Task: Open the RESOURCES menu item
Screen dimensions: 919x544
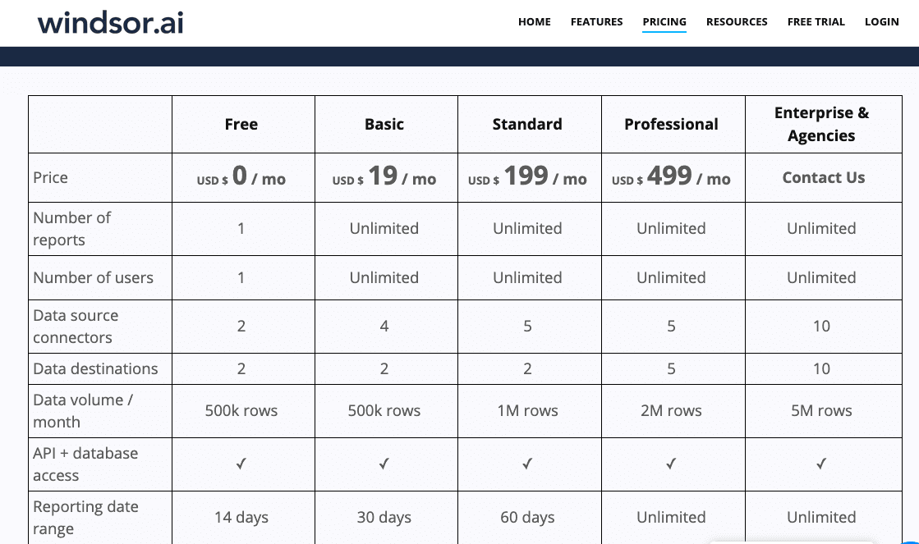Action: (737, 22)
